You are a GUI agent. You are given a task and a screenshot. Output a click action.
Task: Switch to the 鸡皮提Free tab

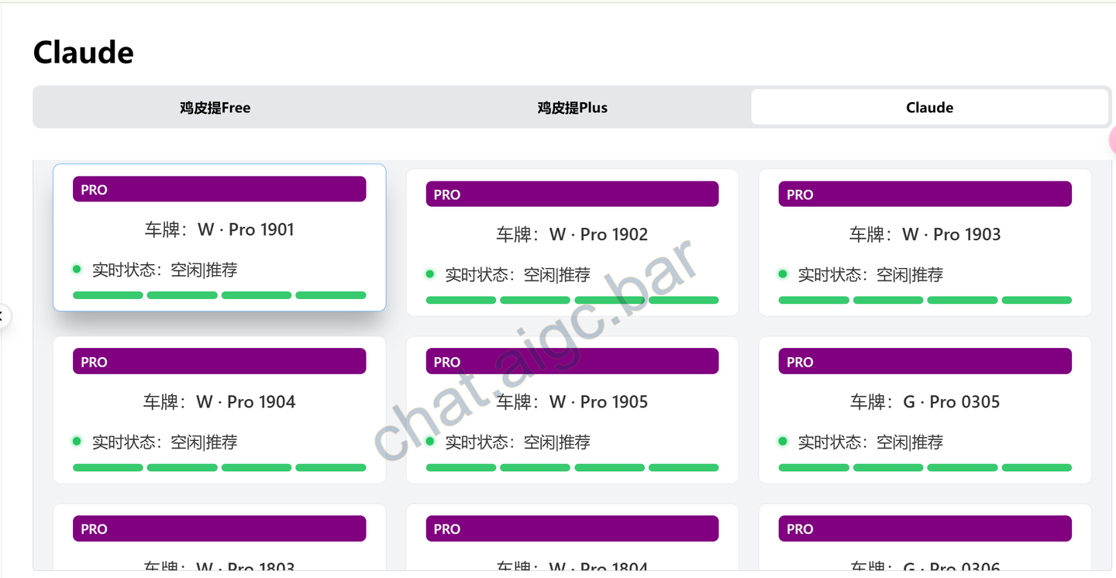click(x=215, y=107)
